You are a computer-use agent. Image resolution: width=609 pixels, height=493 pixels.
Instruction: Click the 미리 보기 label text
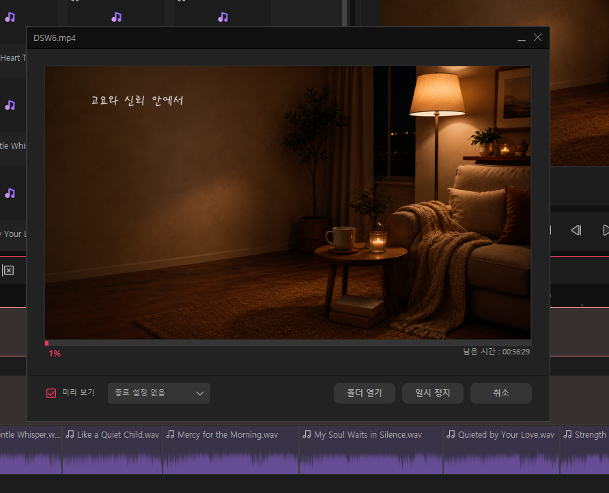pos(79,393)
